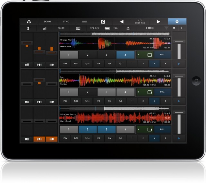Click the trash icon in toolbar
This screenshot has width=206, height=183.
pos(28,28)
